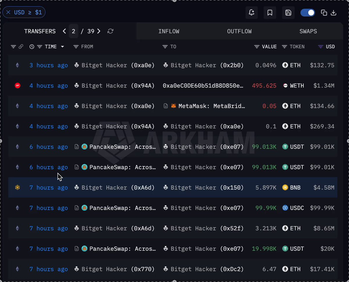
Task: Click the alert bell icon
Action: 252,13
